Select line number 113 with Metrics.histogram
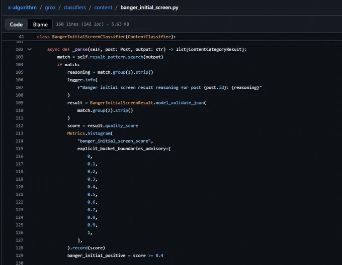 point(20,134)
